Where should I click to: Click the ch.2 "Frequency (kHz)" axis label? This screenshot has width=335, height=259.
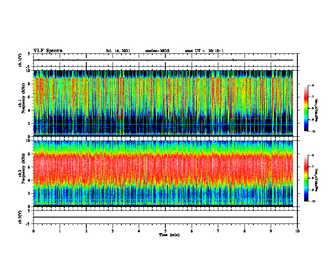pos(23,168)
